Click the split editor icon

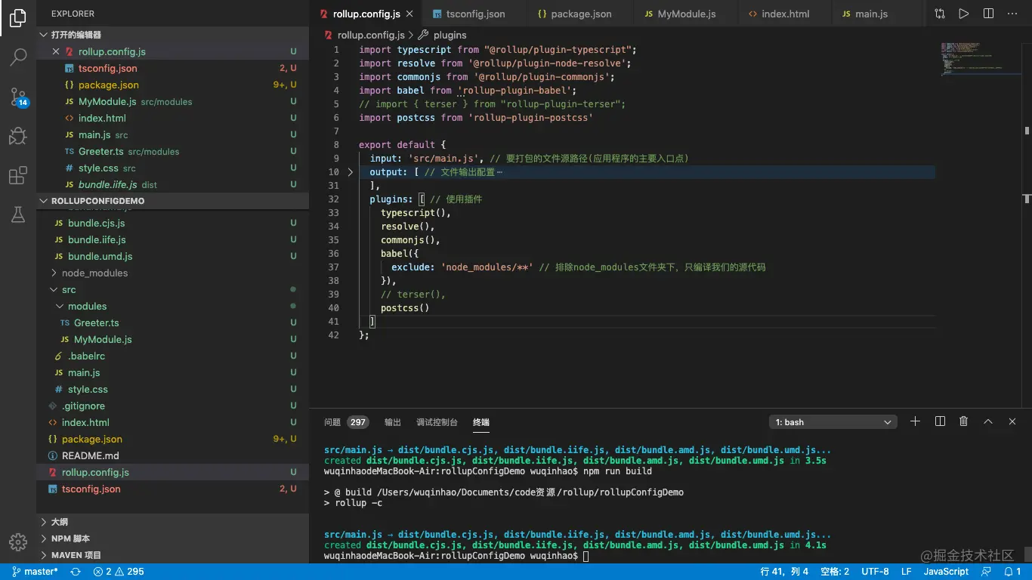988,14
